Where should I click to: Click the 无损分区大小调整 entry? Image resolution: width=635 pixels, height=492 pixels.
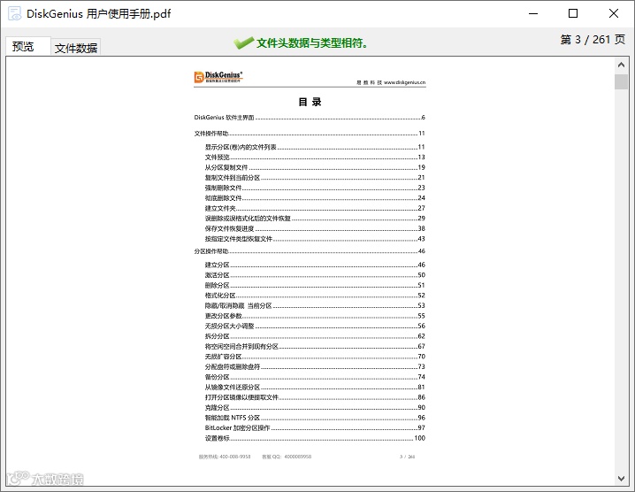pos(315,326)
